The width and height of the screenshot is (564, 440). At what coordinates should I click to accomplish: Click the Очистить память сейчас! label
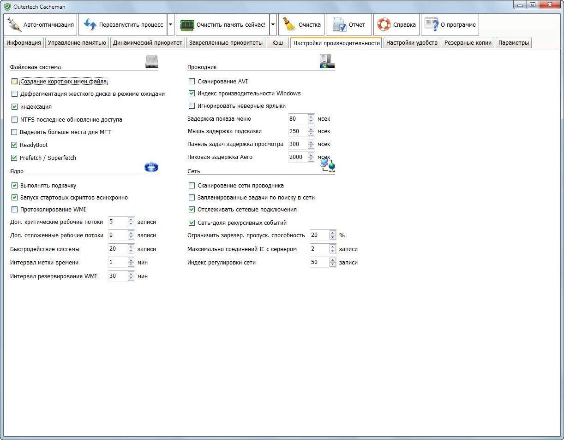(231, 25)
